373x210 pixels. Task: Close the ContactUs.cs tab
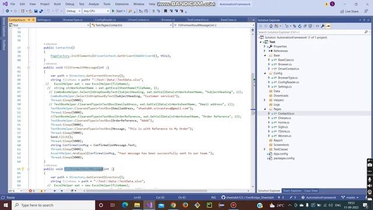33,20
